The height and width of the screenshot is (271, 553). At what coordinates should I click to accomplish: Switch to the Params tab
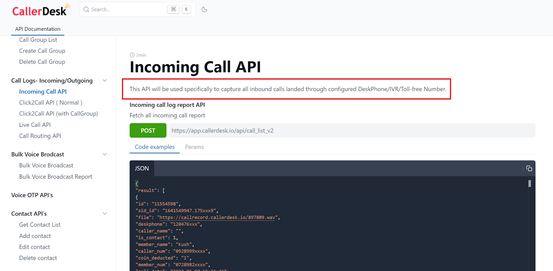(194, 147)
